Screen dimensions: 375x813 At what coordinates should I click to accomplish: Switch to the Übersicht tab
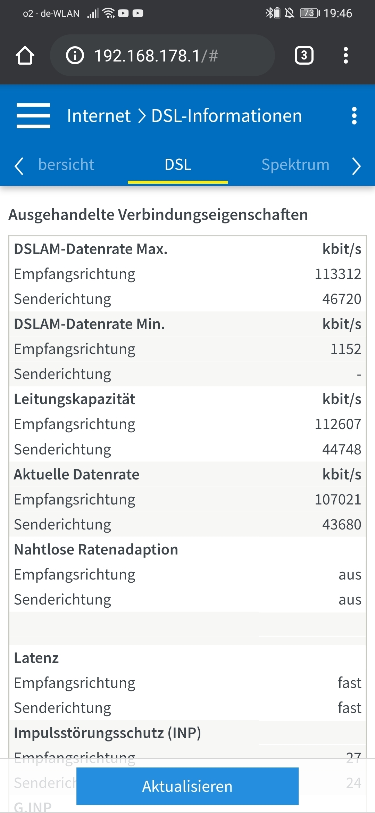point(66,165)
